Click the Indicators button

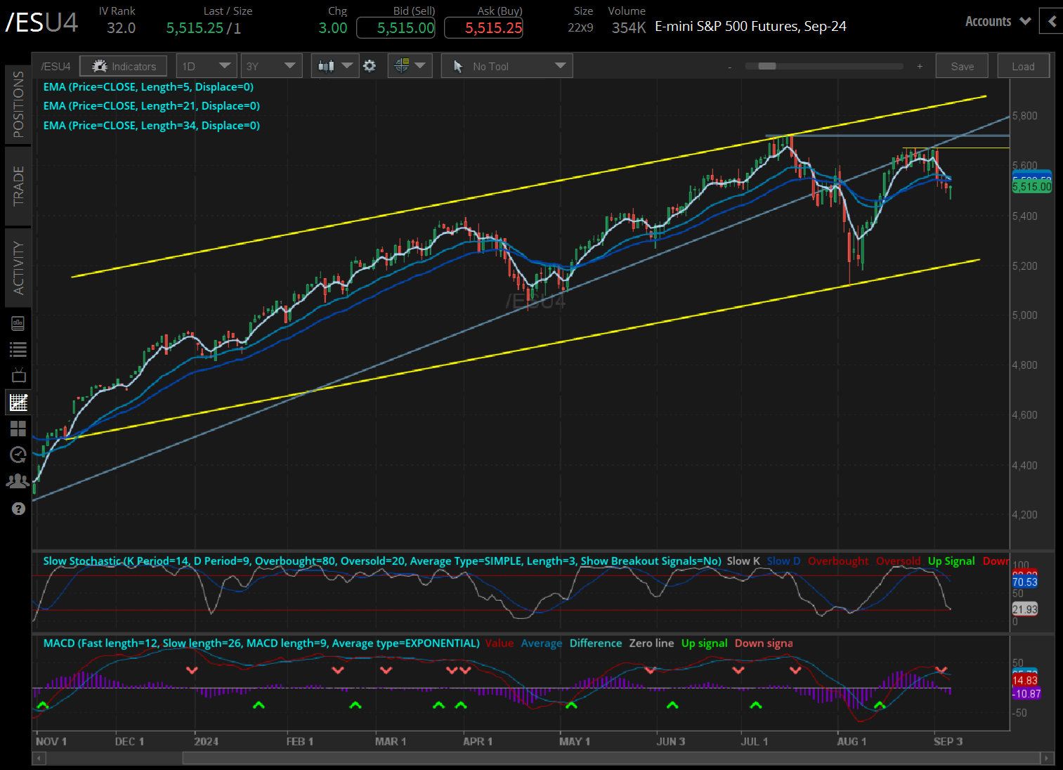(x=123, y=65)
